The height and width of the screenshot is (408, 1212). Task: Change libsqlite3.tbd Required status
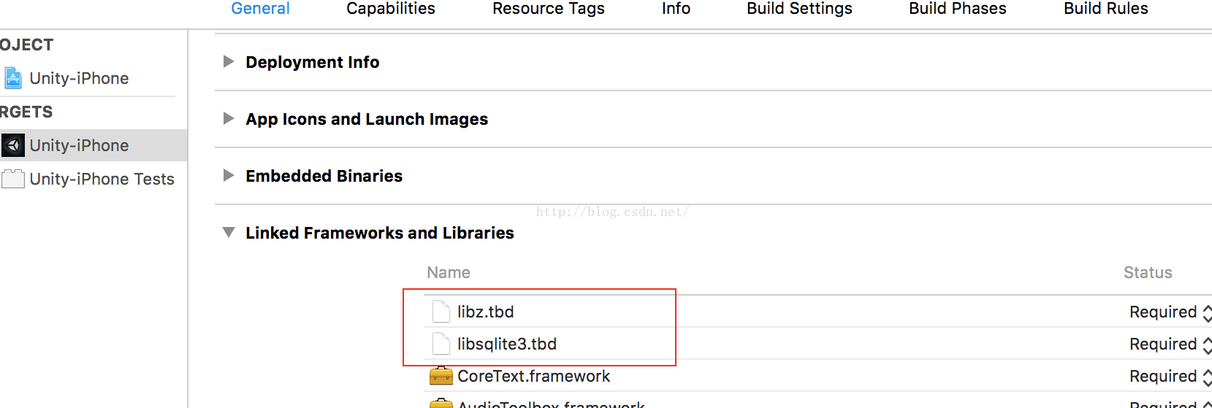click(x=1207, y=345)
